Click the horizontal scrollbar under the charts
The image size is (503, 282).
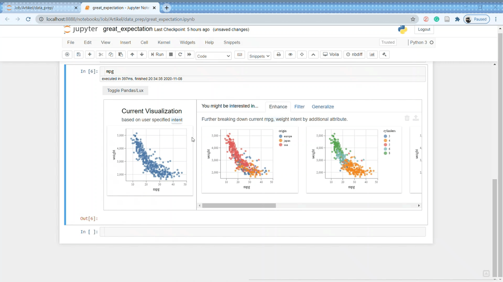point(239,206)
